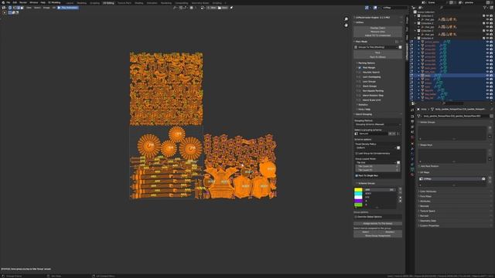Screen dimensions: 495x278
Task: Toggle the Pixel Margin checkbox
Action: (360, 67)
